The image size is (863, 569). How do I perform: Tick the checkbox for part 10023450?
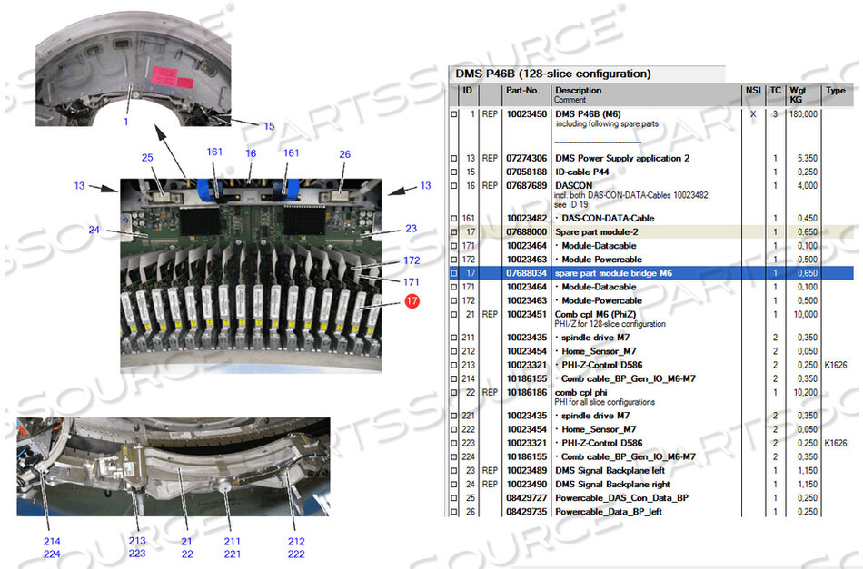coord(454,114)
